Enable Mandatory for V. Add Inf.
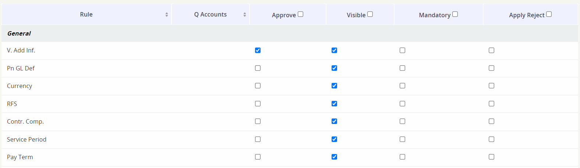580x168 pixels. pos(402,50)
